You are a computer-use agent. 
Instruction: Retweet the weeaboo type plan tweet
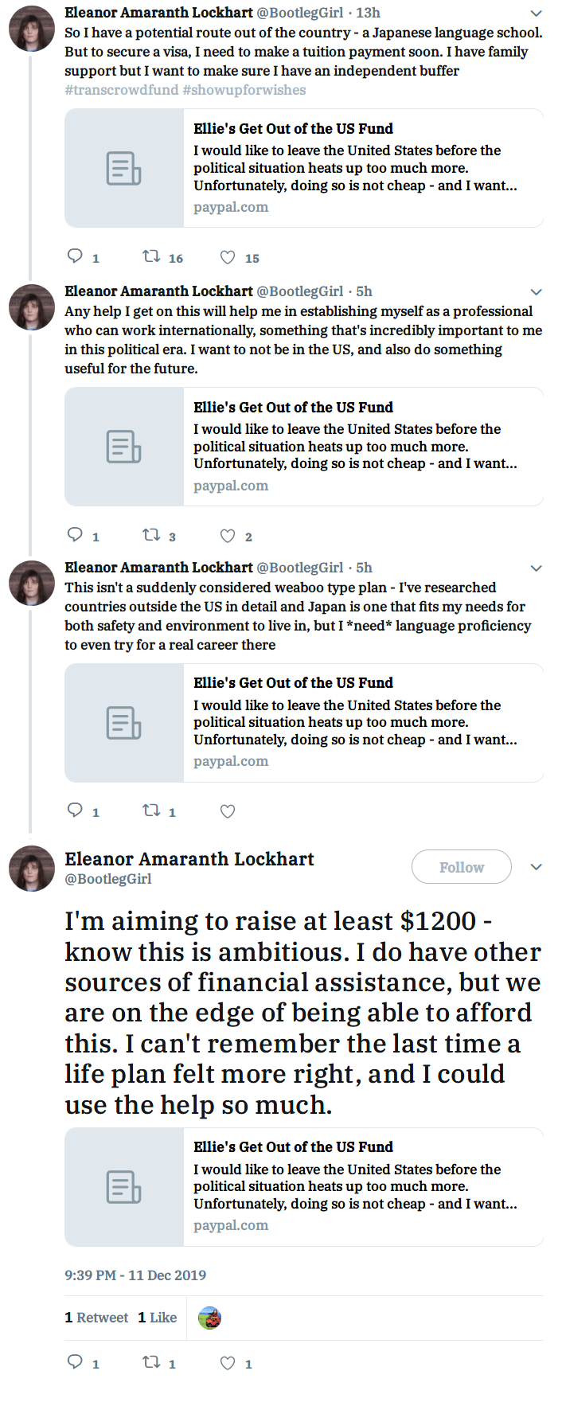coord(151,810)
